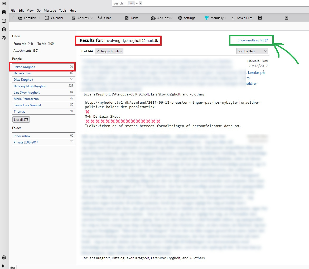
Task: Switch to the Chat tab
Action: pos(105,18)
